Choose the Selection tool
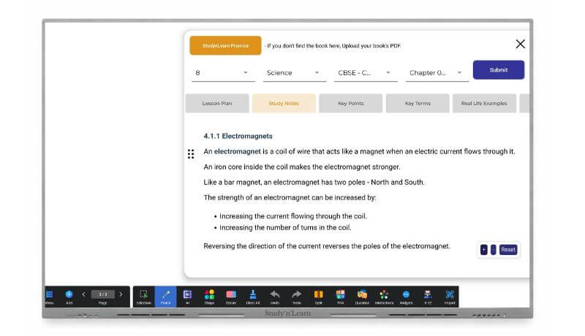 point(143,297)
